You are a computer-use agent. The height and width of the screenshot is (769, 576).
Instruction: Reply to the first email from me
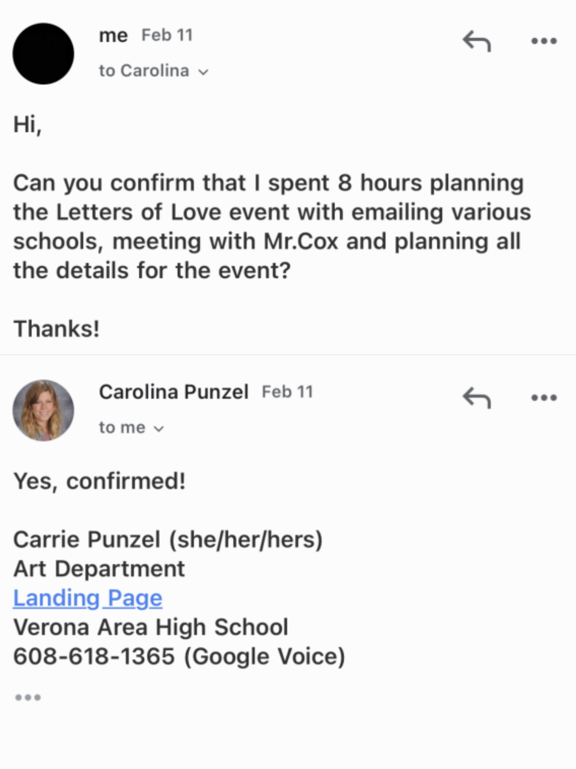pyautogui.click(x=477, y=41)
